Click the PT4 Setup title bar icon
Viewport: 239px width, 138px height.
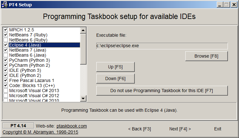[4, 4]
